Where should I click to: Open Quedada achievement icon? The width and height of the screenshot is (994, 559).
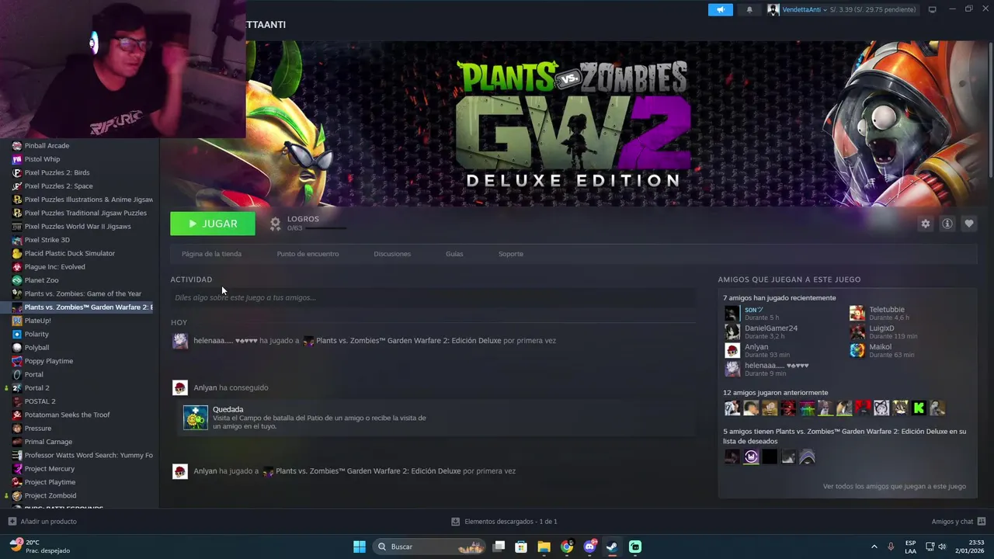click(x=196, y=418)
